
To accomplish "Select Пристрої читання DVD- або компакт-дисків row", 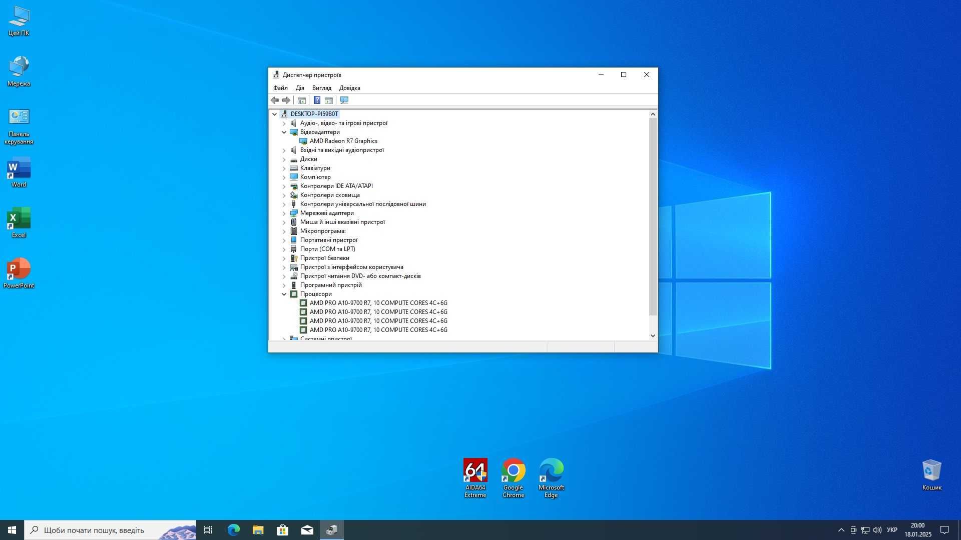I will (x=360, y=276).
